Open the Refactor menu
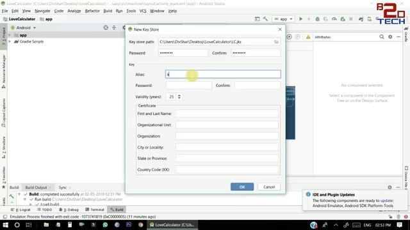This screenshot has width=410, height=230. pyautogui.click(x=92, y=11)
